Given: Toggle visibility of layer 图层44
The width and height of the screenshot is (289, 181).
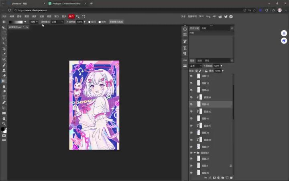Looking at the screenshot, I should coord(191,97).
